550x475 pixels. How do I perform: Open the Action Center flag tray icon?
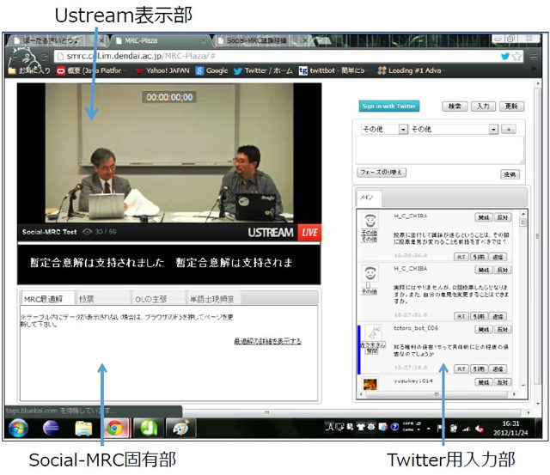(x=439, y=428)
